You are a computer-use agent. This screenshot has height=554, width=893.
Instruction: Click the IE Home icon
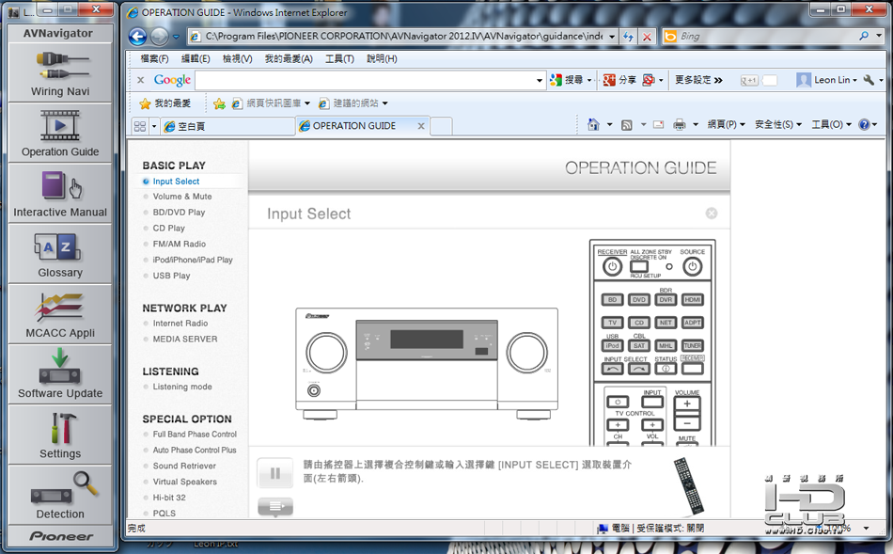pos(593,124)
